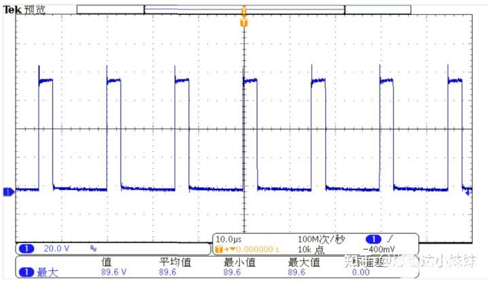Click the 0.00 standard deviation value
This screenshot has width=489, height=281.
coord(361,272)
